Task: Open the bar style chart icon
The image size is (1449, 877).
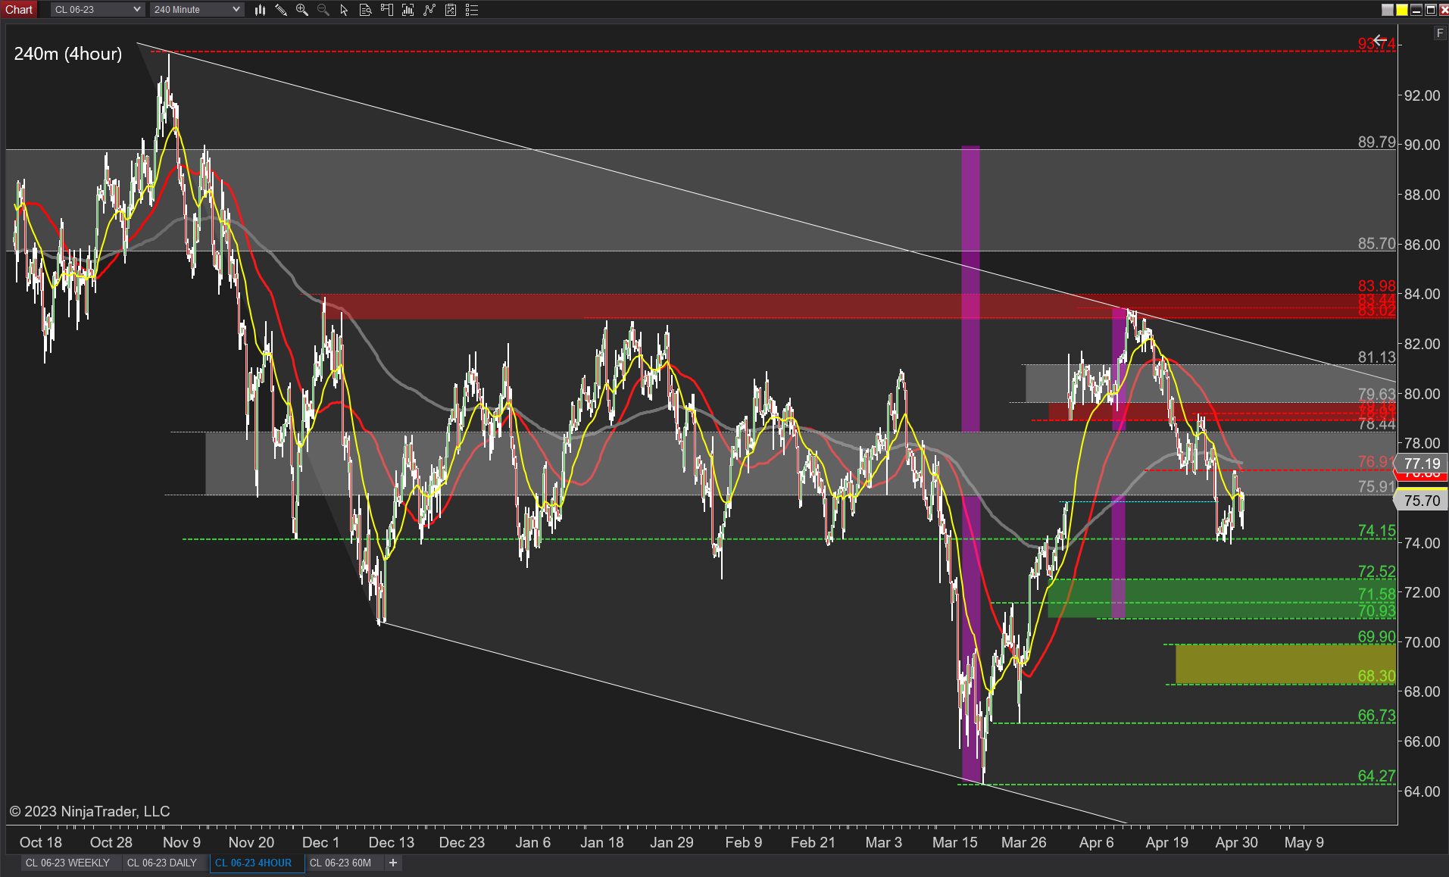Action: 260,10
